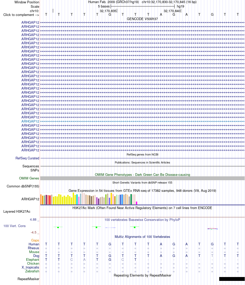Click the gray 'A' base in Elephant row

pyautogui.click(x=84, y=260)
